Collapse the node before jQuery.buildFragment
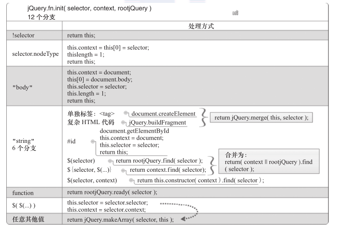 [x=123, y=122]
